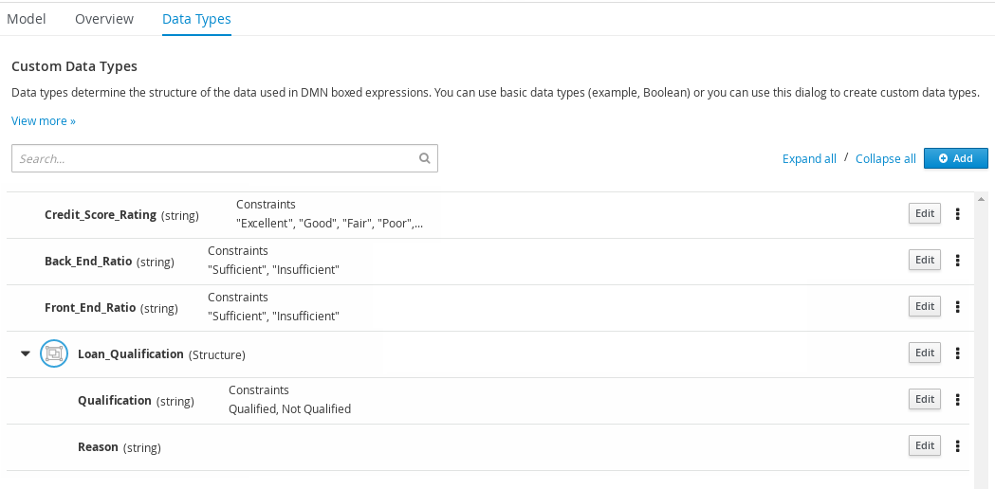Open kebab menu for Loan_Qualification row

point(958,353)
